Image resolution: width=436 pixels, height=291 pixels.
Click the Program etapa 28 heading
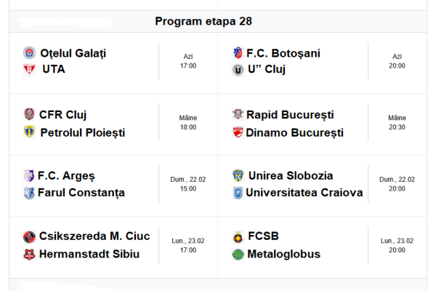(203, 21)
